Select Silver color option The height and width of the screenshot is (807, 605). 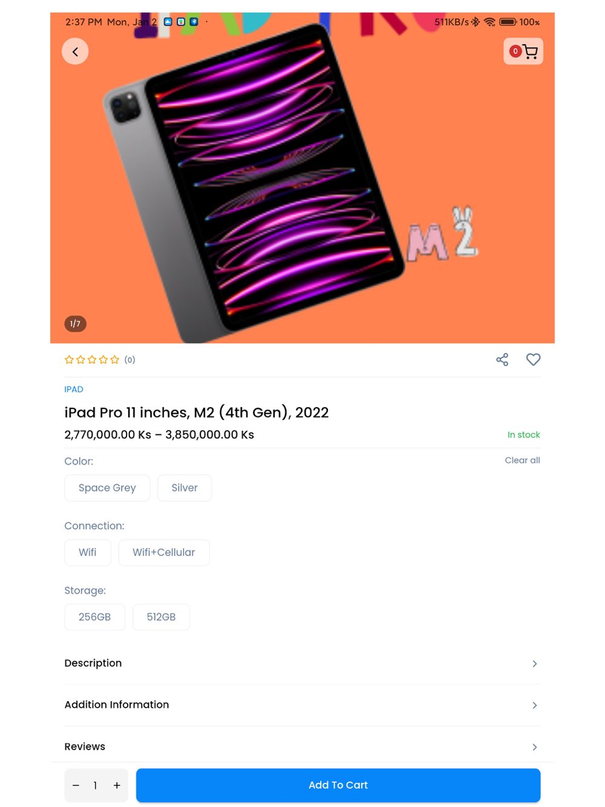(185, 488)
